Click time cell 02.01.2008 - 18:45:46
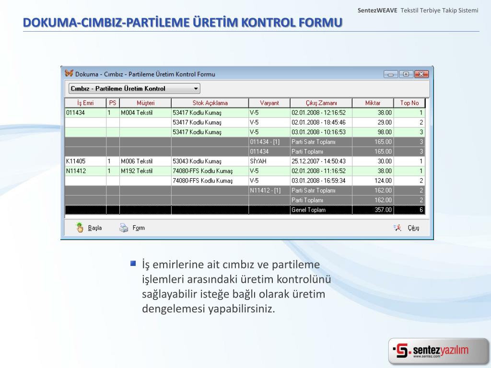 pos(321,122)
